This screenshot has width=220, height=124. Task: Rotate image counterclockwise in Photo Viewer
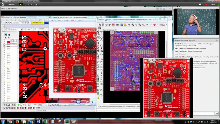click(x=89, y=102)
